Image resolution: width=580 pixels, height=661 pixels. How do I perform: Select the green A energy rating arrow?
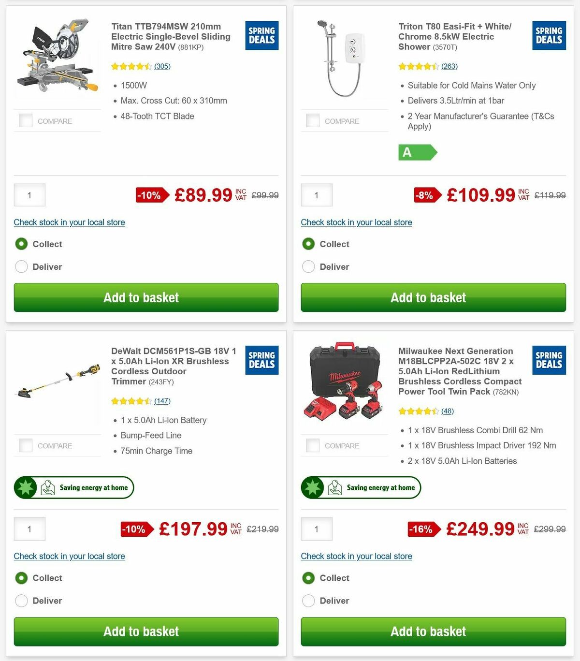pos(417,153)
